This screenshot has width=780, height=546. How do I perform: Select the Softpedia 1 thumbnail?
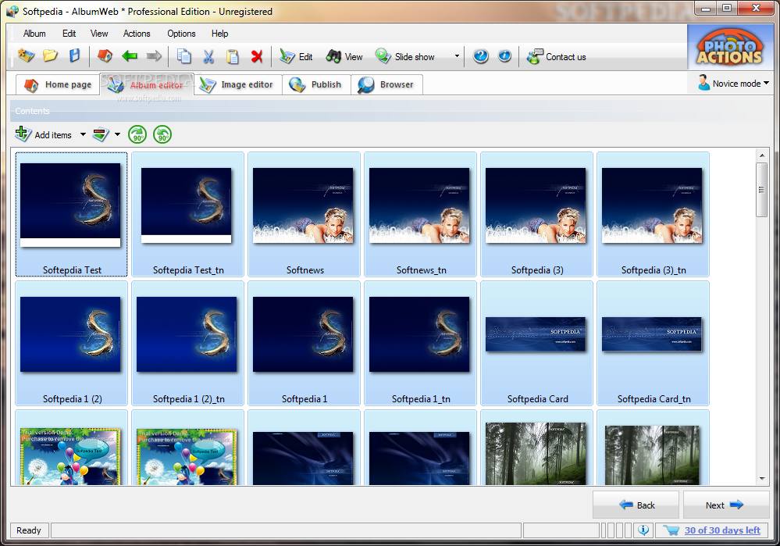point(304,344)
